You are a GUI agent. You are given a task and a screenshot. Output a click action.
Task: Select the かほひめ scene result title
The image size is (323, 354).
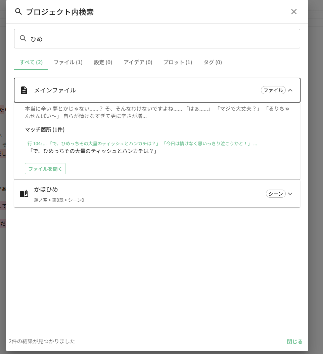[46, 189]
